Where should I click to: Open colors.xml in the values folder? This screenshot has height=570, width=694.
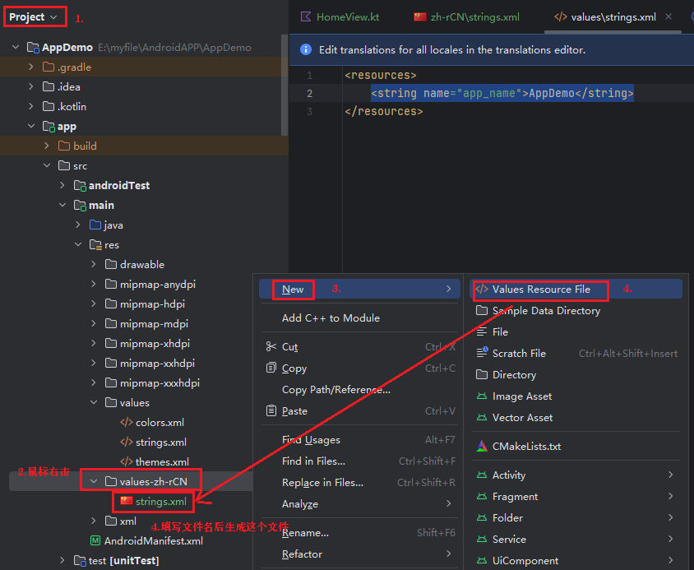pyautogui.click(x=152, y=423)
